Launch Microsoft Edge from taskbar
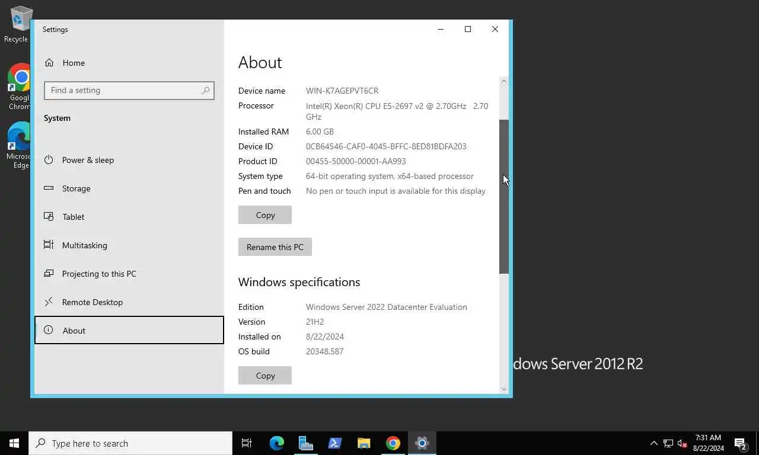Screen dimensions: 759x455 [276, 443]
